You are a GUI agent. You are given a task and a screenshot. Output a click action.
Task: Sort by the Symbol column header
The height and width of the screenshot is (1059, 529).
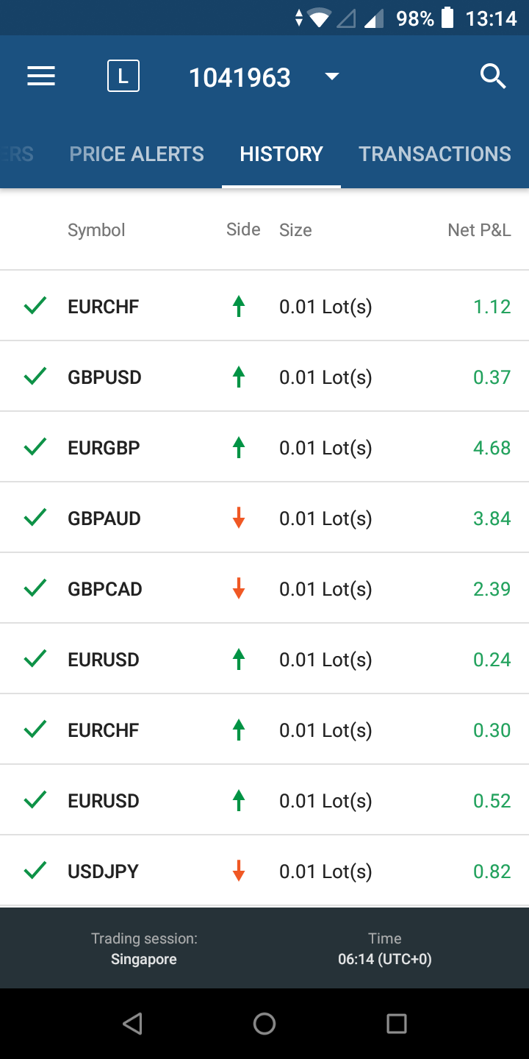point(96,230)
